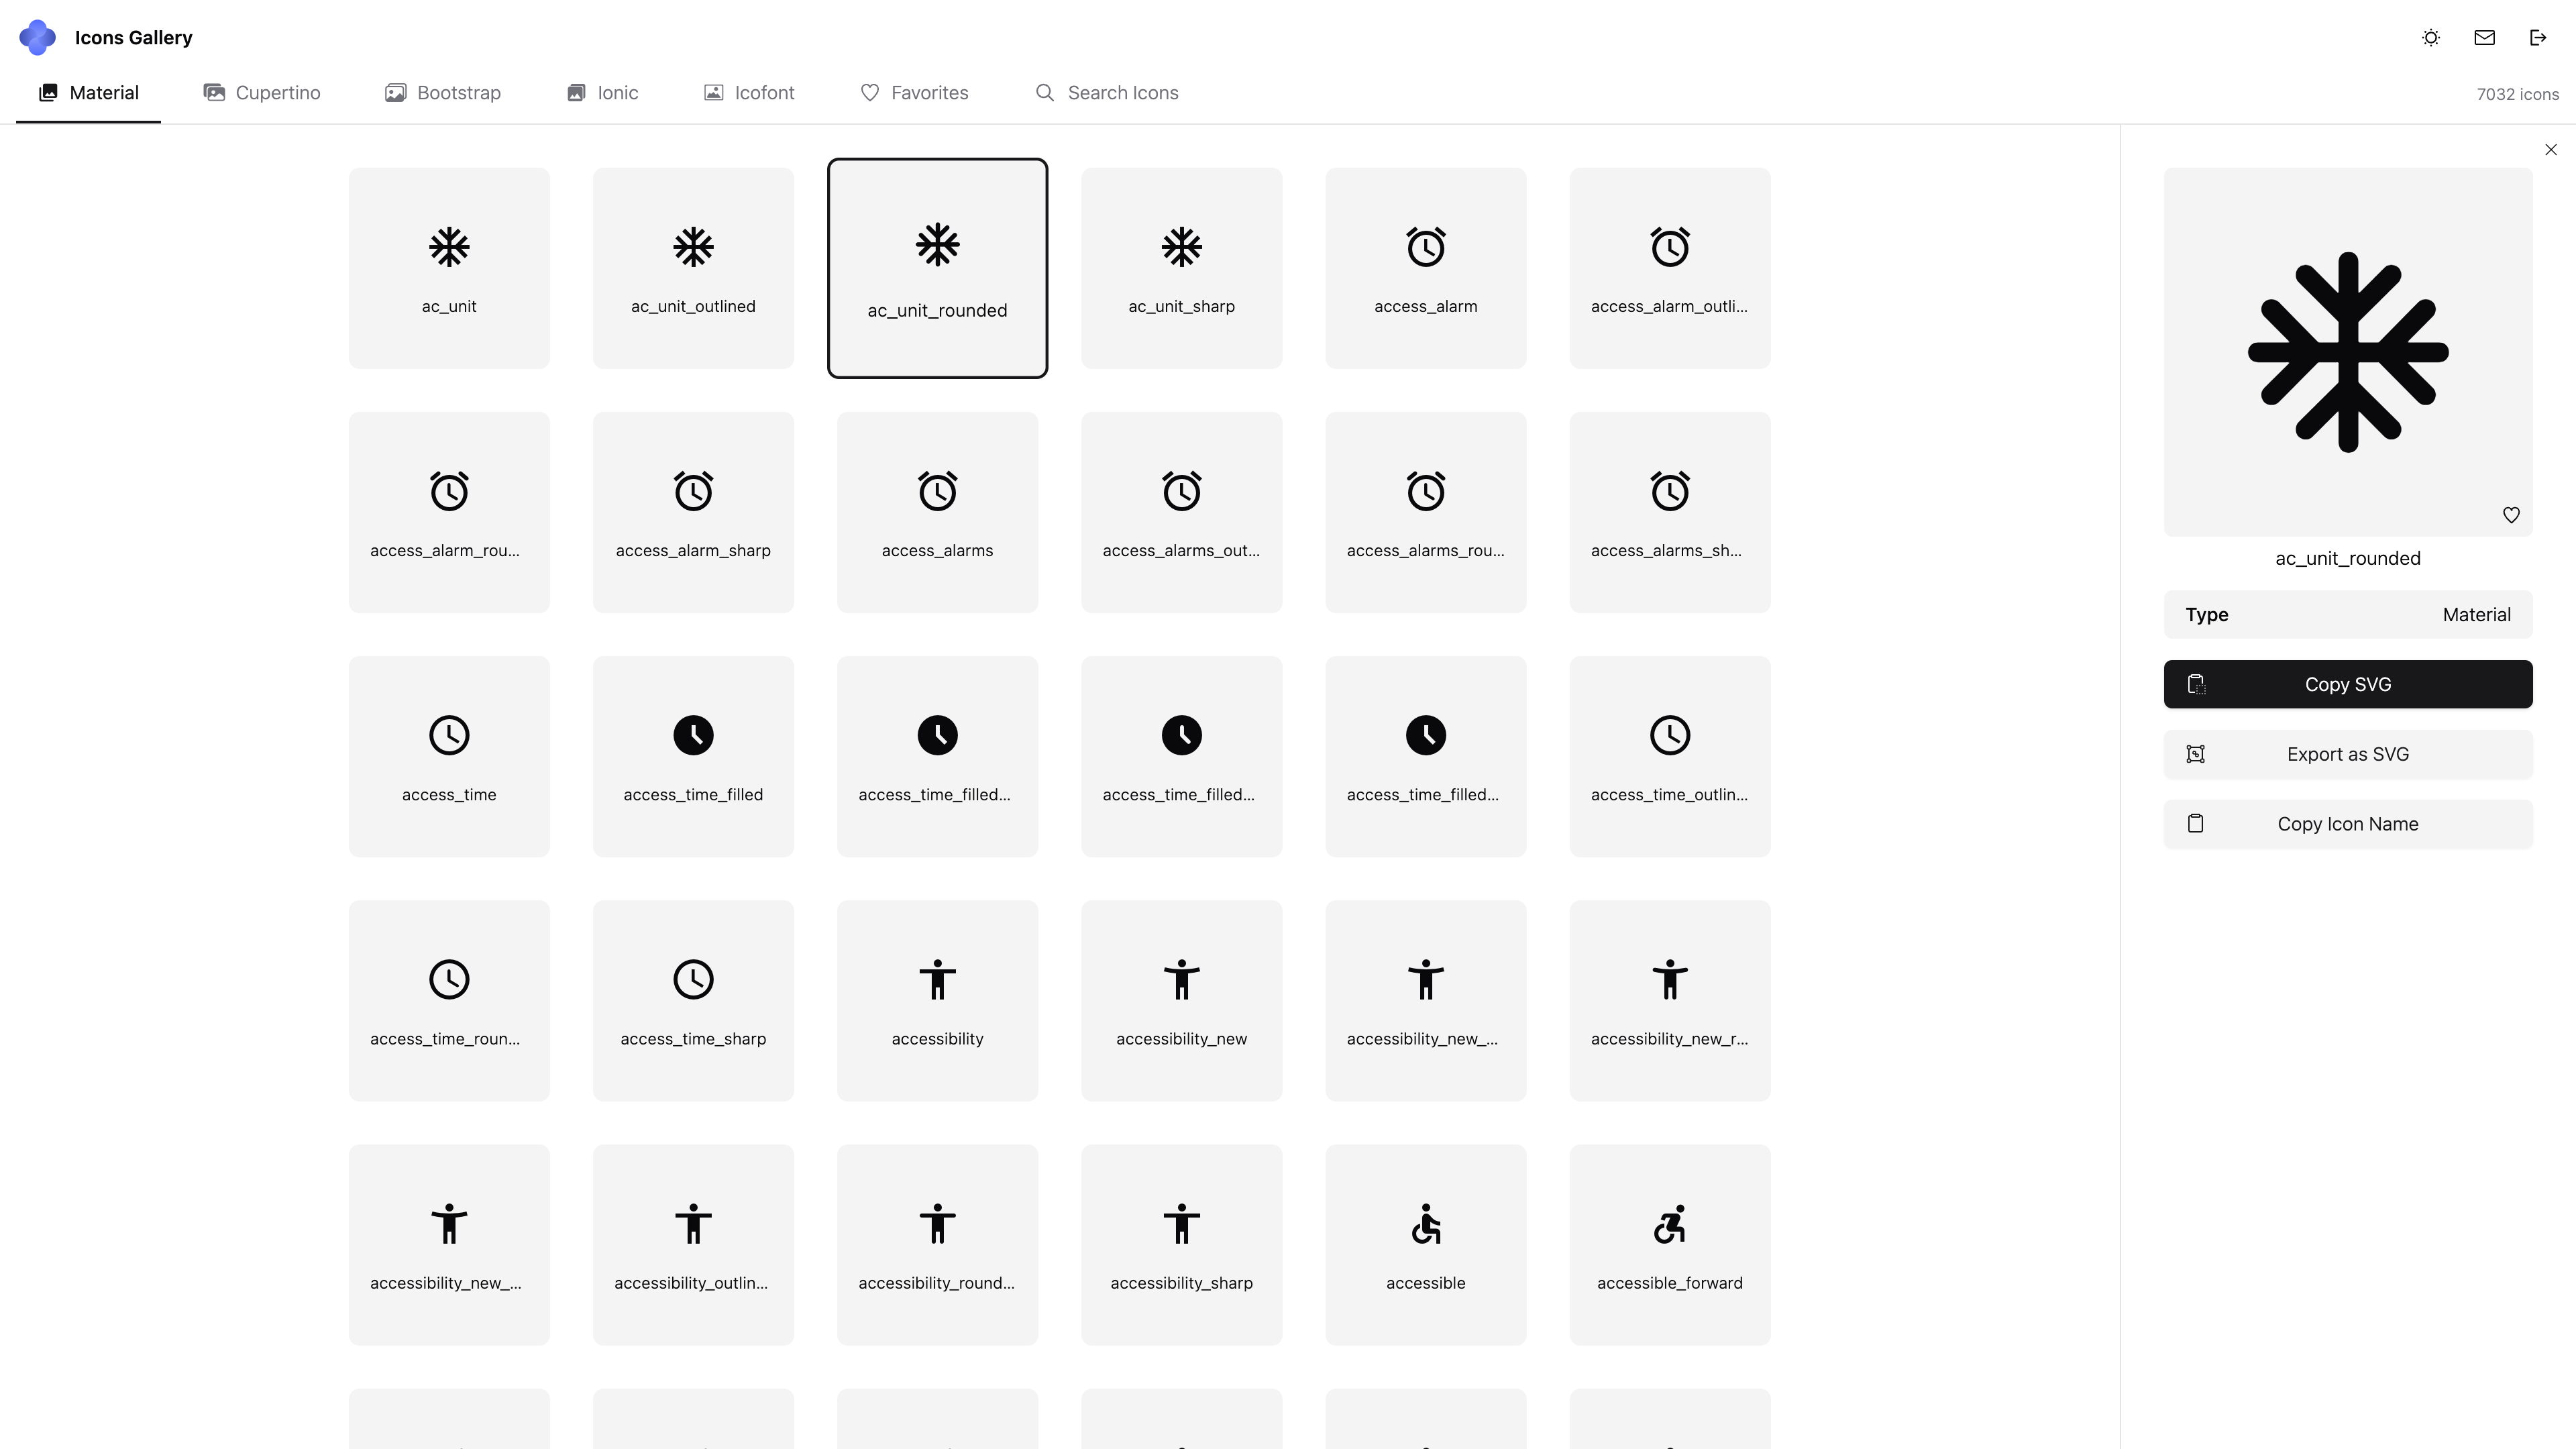Toggle the light/dark theme sun icon
The width and height of the screenshot is (2576, 1449).
[2431, 37]
